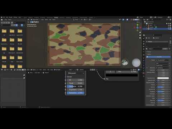Click the white Subsurface Color swatch
Viewport: 172px width, 129px height.
point(163,78)
